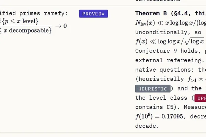Image resolution: width=206 pixels, height=137 pixels.
Task: Click the 'p ≤ x level' numerator formula
Action: [x=19, y=21]
